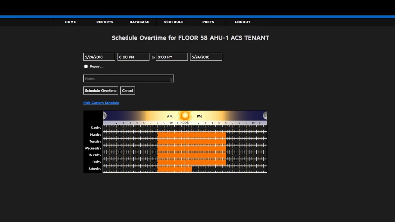Open the 8:00 PM end time field
The width and height of the screenshot is (395, 222).
[x=172, y=57]
